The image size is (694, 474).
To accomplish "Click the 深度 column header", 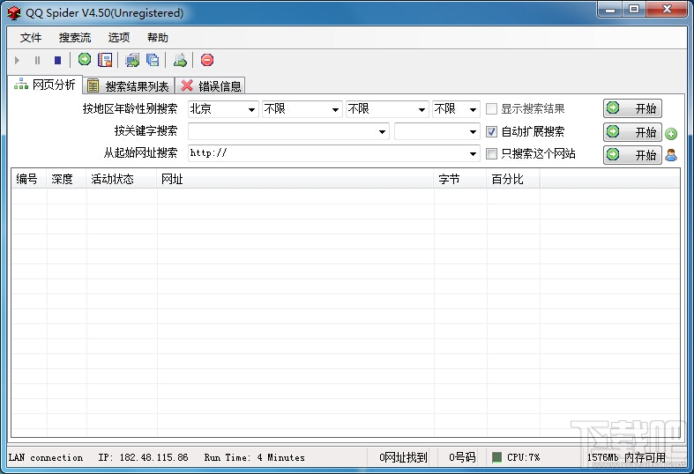I will [x=66, y=179].
